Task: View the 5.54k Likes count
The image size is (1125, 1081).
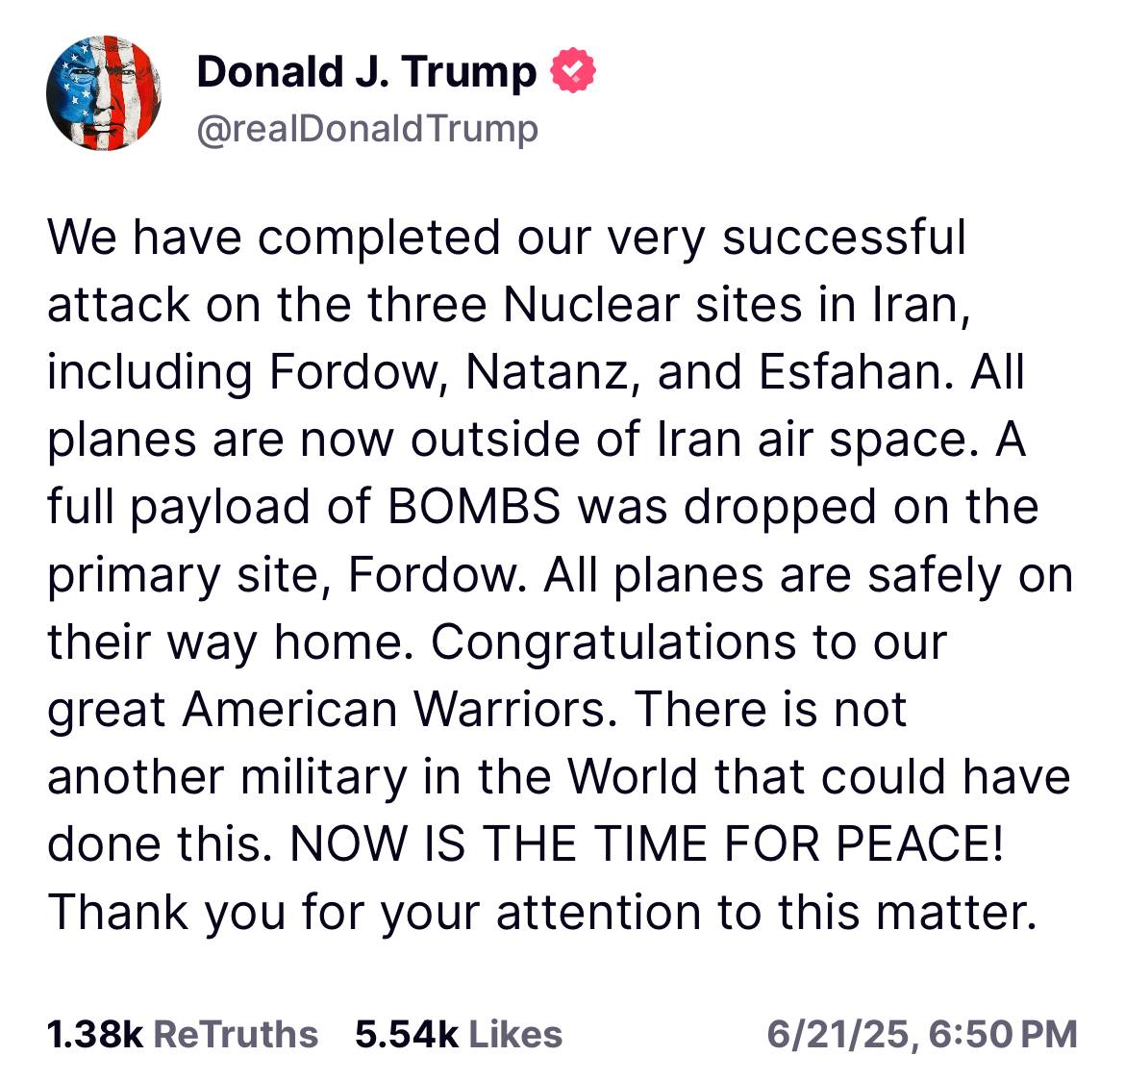Action: tap(407, 1034)
